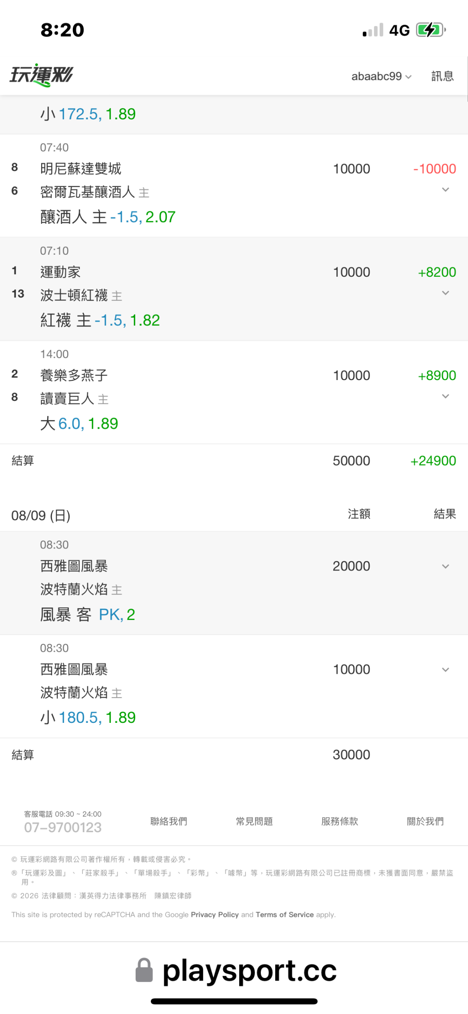Image resolution: width=468 pixels, height=1014 pixels.
Task: Expand the 小 180.5 bet chevron
Action: (x=445, y=669)
